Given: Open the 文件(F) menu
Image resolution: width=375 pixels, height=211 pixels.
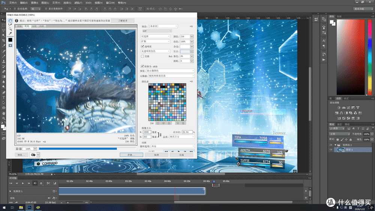Looking at the screenshot, I should click(x=13, y=3).
